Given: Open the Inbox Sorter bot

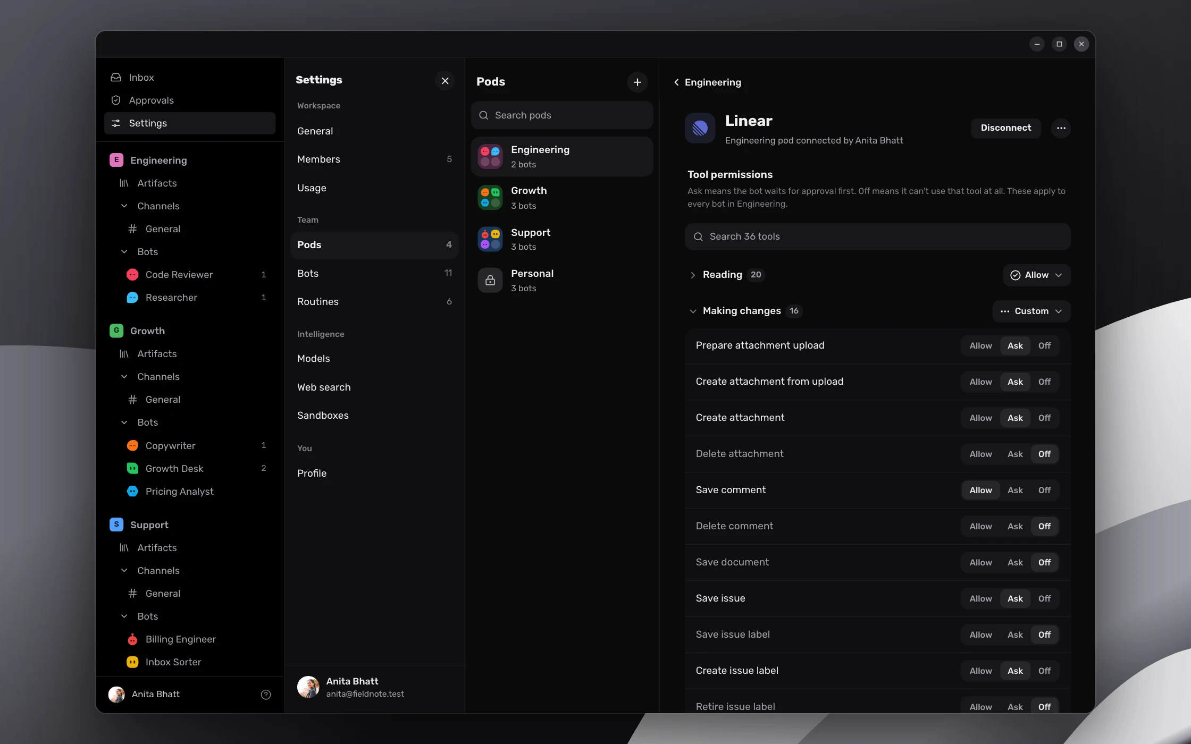Looking at the screenshot, I should 190,662.
